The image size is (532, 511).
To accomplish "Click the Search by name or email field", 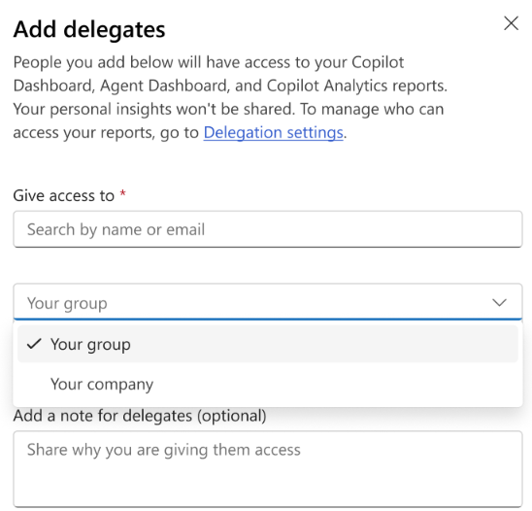I will pos(268,229).
